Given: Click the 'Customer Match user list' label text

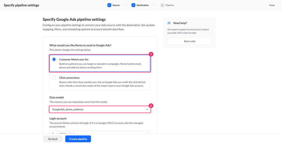Looking at the screenshot, I should tap(74, 59).
